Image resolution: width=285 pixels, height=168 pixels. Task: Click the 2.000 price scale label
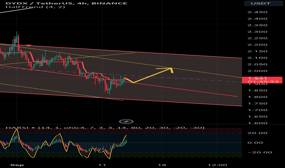tap(257, 71)
